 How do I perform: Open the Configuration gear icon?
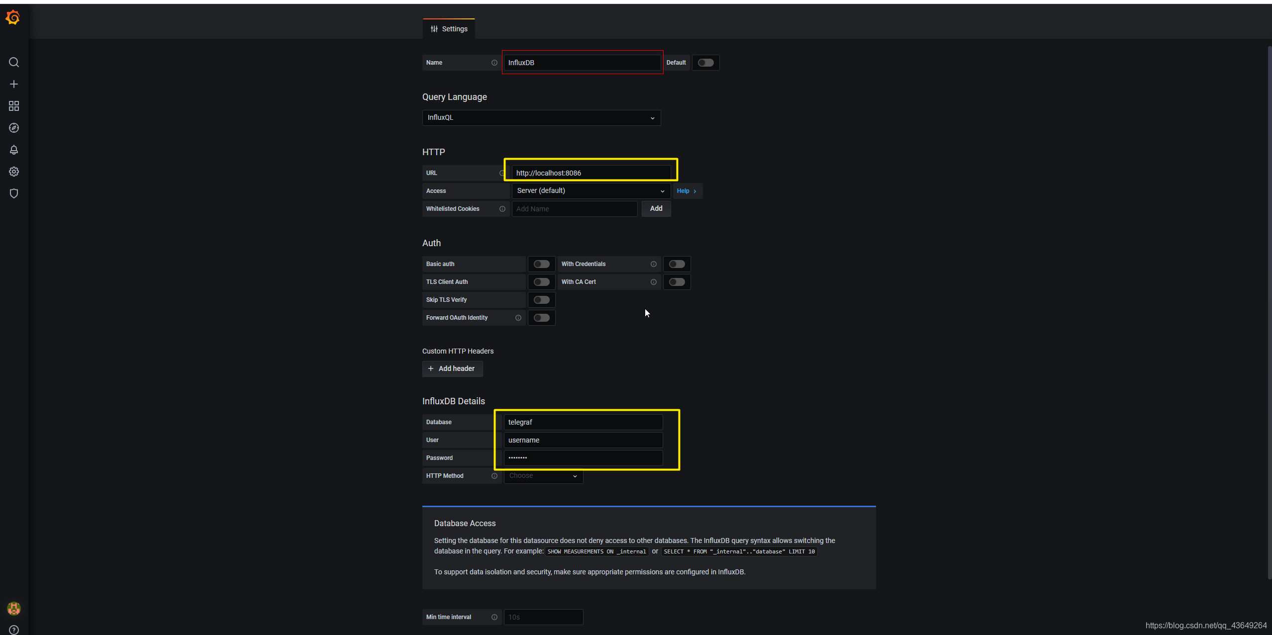pos(14,172)
